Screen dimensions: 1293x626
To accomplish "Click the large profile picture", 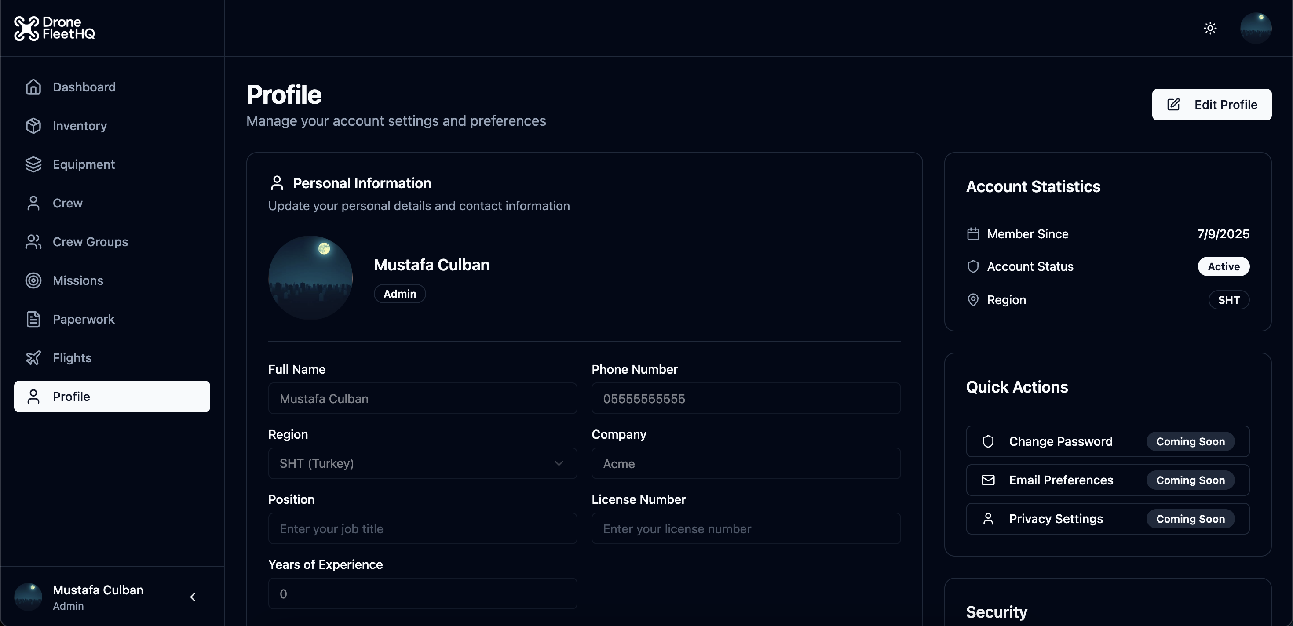I will tap(310, 278).
